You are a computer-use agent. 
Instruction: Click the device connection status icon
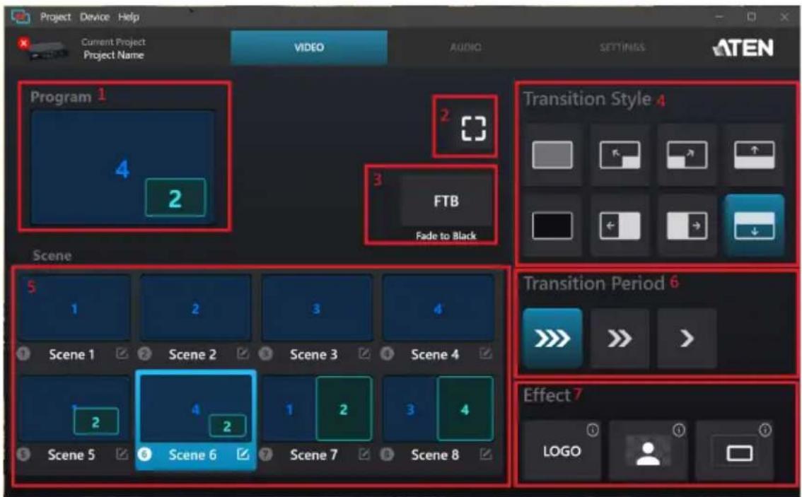click(23, 43)
